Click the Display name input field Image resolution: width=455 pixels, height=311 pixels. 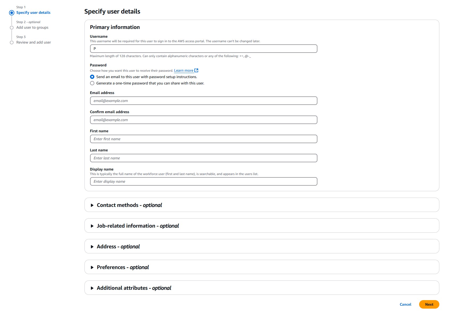pyautogui.click(x=203, y=181)
